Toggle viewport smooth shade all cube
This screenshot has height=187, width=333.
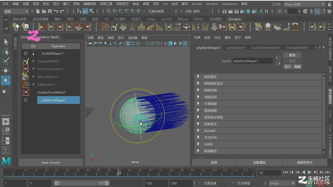pyautogui.click(x=170, y=43)
